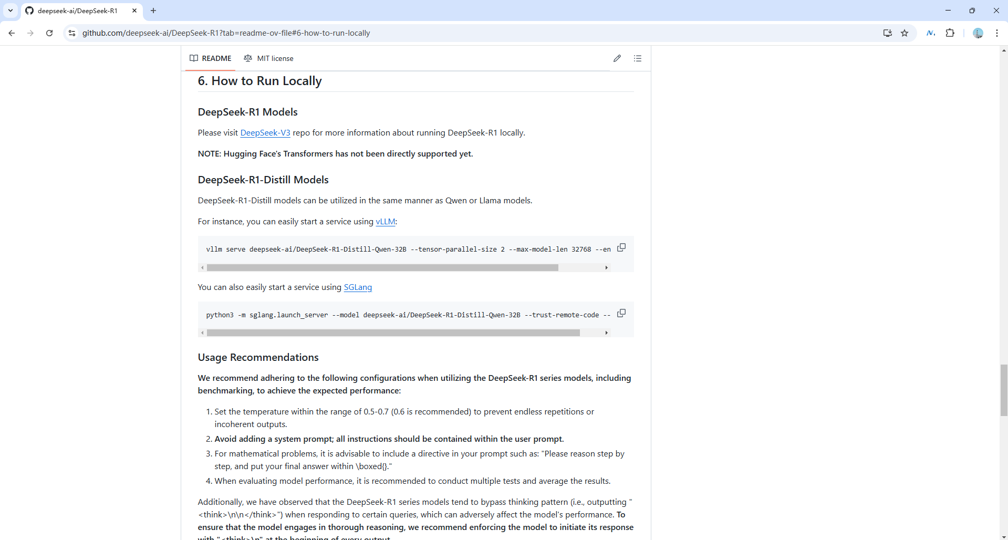Screen dimensions: 1008x540
Task: Open a new browser tab
Action: point(153,11)
